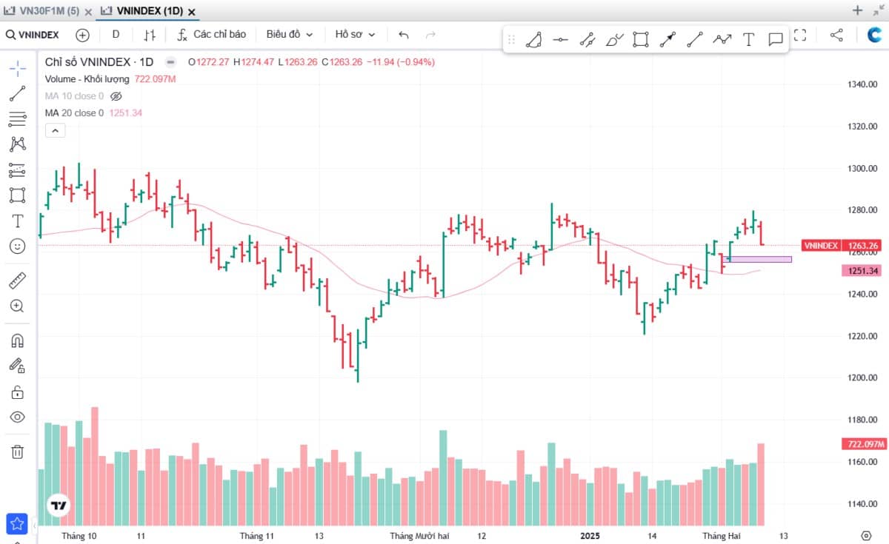The height and width of the screenshot is (544, 889).
Task: Open the Hồ sơ dropdown
Action: tap(356, 35)
